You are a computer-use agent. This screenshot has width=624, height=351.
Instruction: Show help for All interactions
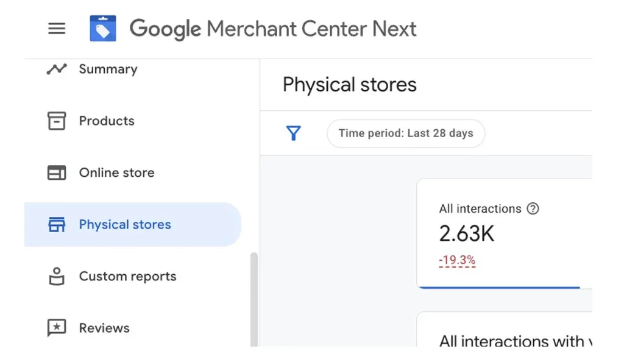tap(533, 209)
